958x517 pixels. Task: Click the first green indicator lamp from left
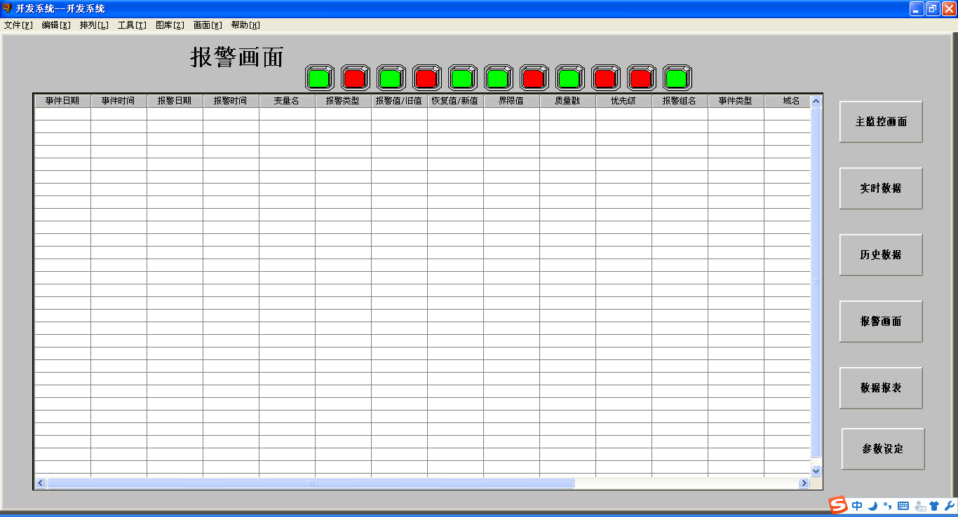coord(320,78)
